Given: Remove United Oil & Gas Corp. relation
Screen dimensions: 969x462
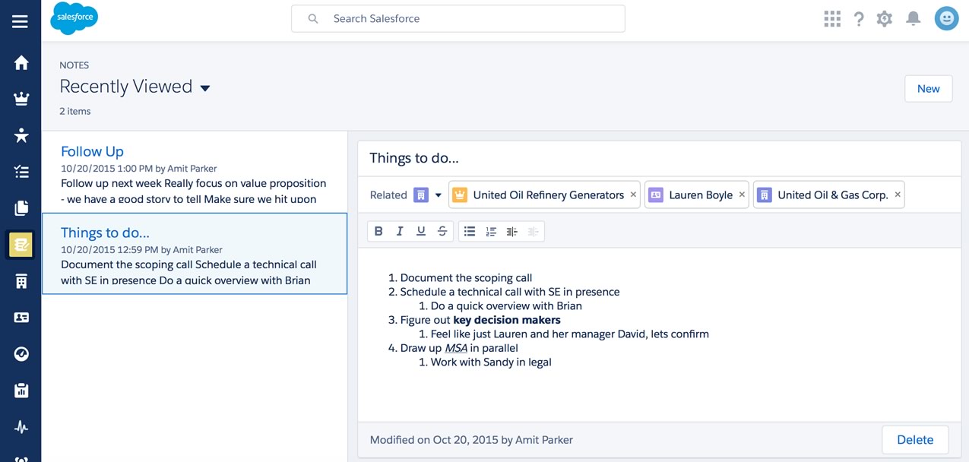Looking at the screenshot, I should (898, 195).
